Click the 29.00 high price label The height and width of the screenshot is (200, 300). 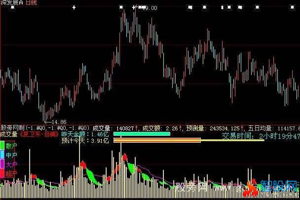150,8
